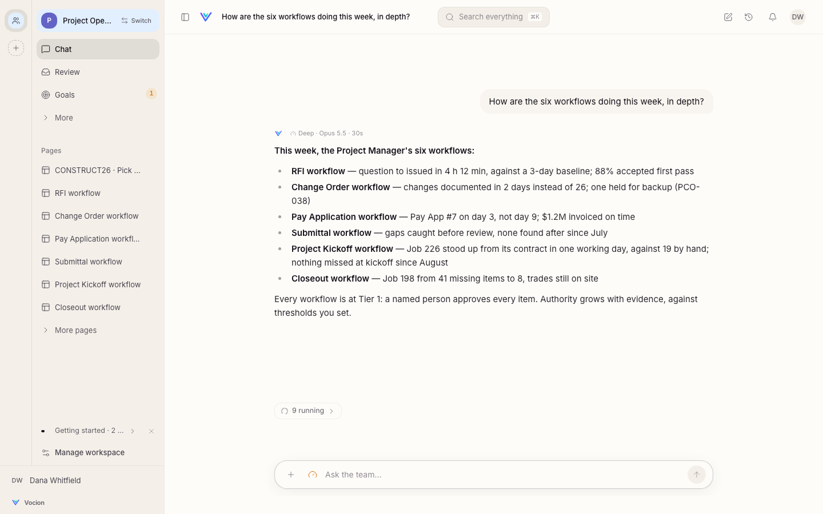Image resolution: width=823 pixels, height=514 pixels.
Task: Click the purple P project avatar
Action: (x=49, y=21)
